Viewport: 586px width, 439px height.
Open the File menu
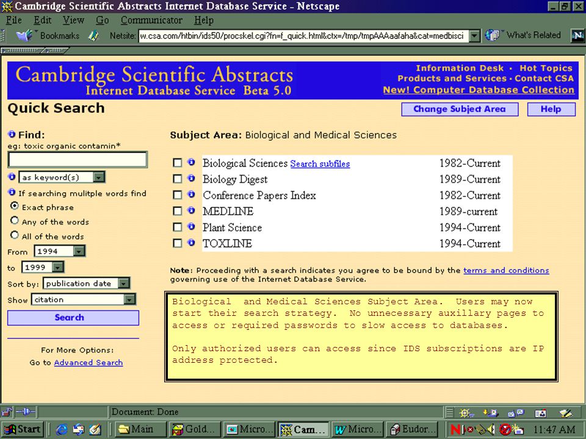tap(14, 20)
